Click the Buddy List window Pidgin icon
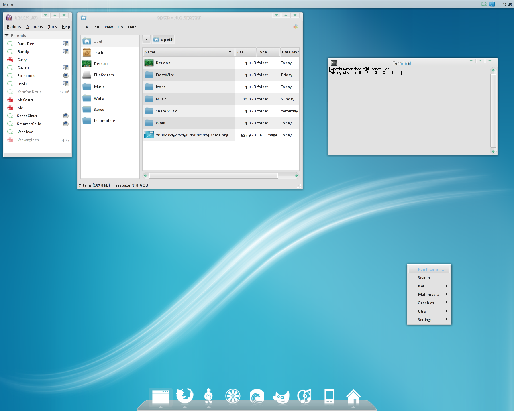The image size is (514, 411). pyautogui.click(x=9, y=18)
